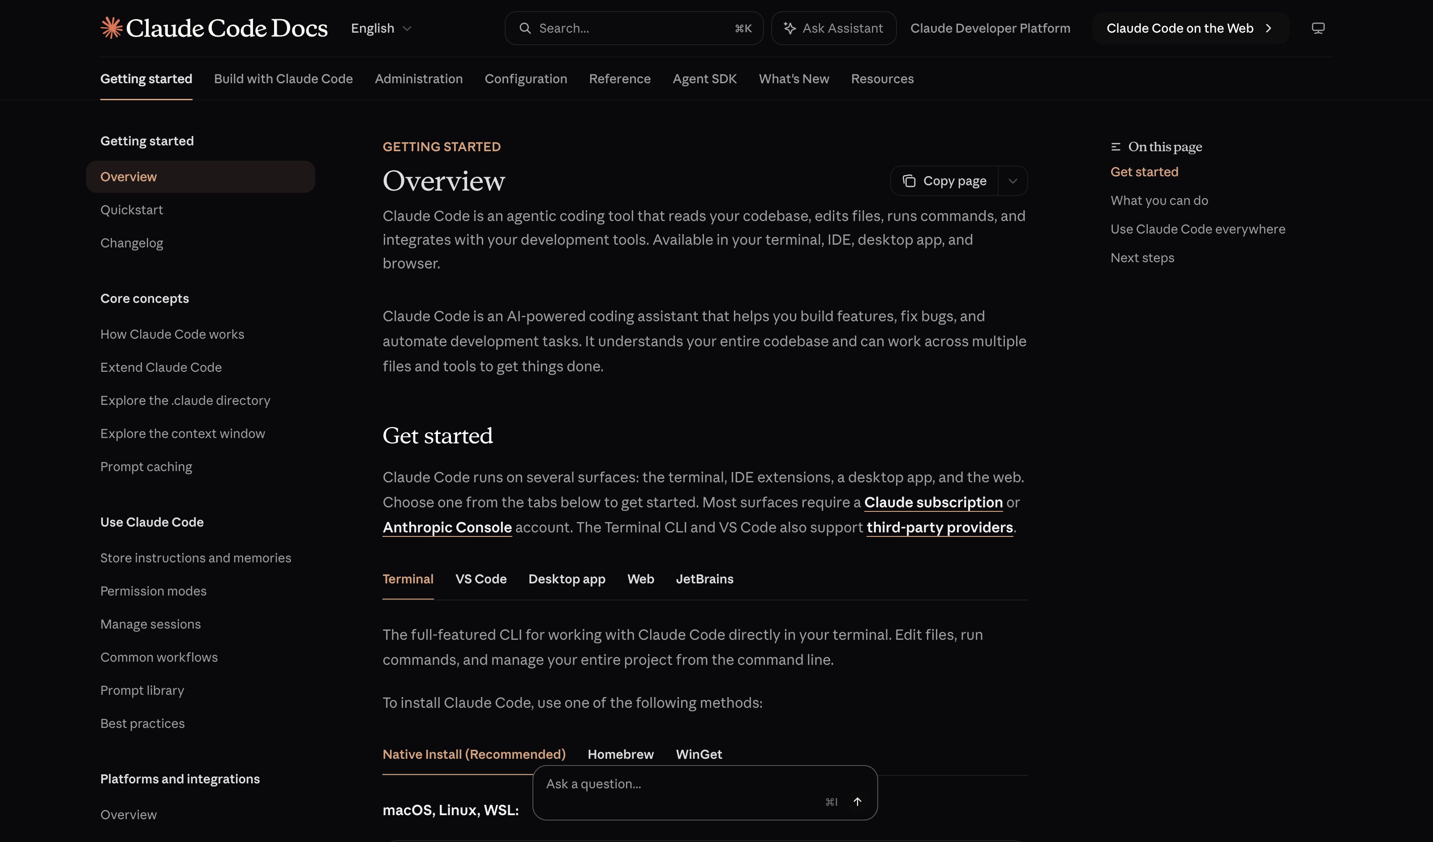
Task: Jump to Next steps section
Action: [x=1142, y=257]
